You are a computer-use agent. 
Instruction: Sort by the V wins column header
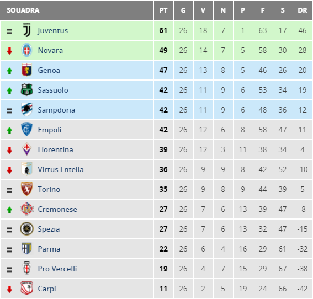point(203,10)
